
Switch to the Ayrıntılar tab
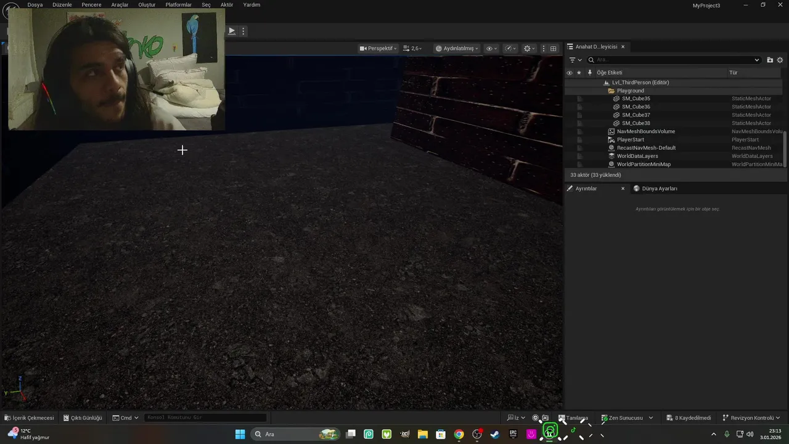[x=586, y=189]
